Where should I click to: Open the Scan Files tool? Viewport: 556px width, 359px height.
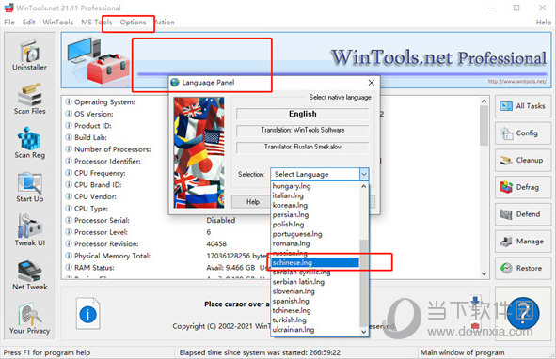coord(29,100)
